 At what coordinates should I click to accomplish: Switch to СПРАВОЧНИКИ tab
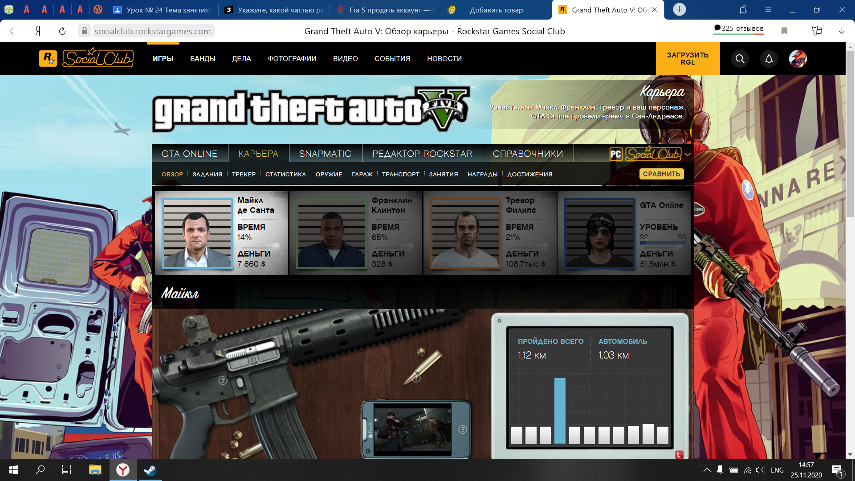tap(528, 154)
